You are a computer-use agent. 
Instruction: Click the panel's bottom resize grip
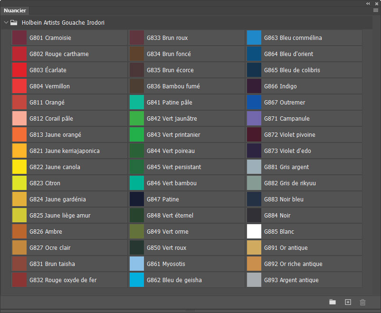190,311
